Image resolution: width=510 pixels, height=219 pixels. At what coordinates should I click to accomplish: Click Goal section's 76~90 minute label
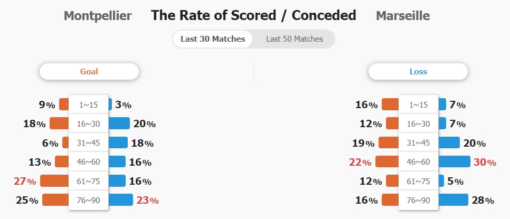coord(89,200)
